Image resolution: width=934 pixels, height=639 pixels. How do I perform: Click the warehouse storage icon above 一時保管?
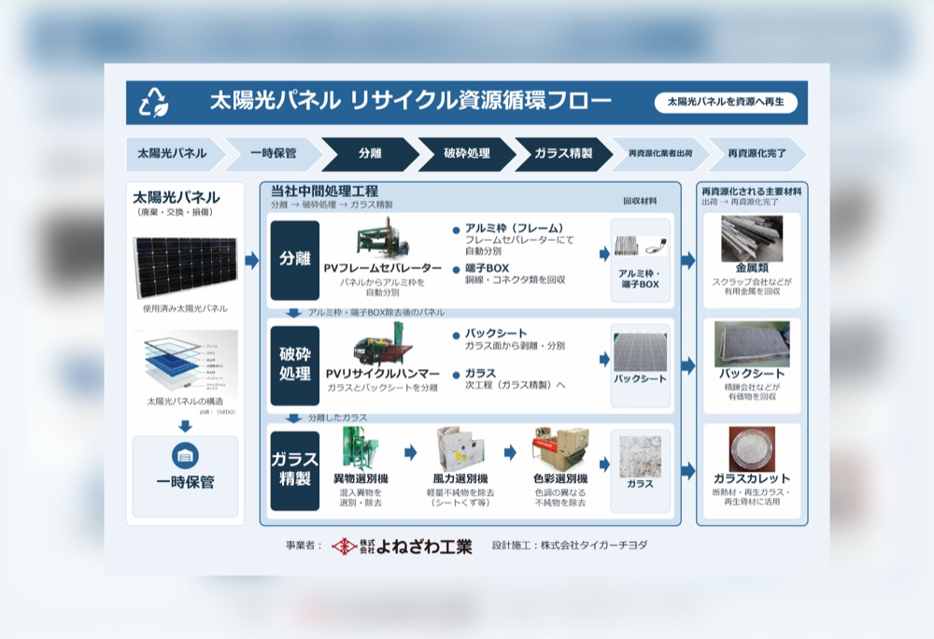coord(185,456)
